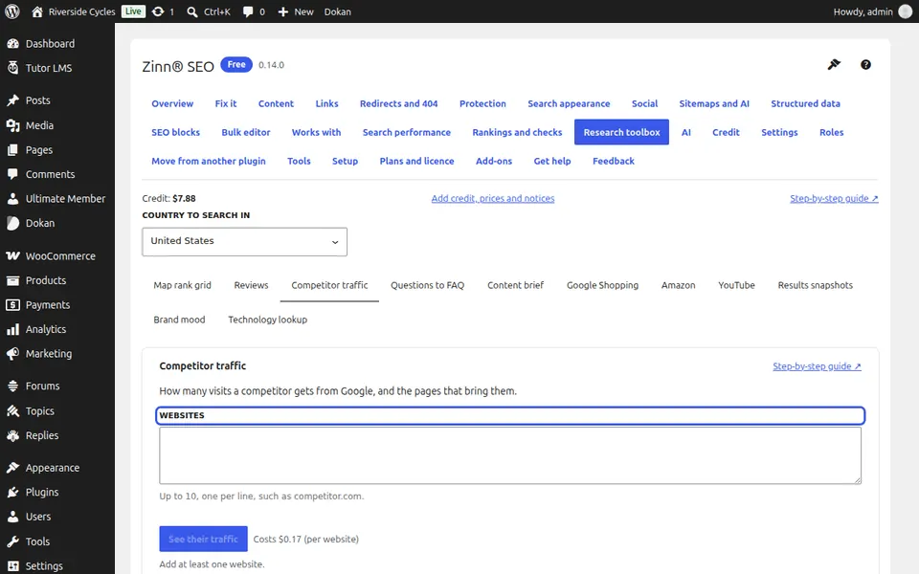Image resolution: width=919 pixels, height=574 pixels.
Task: Select the Rankings and checks tab
Action: (517, 132)
